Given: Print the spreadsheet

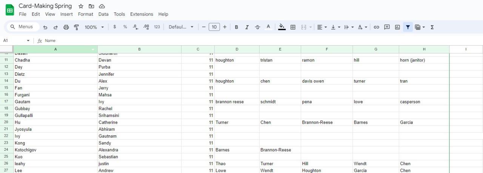Looking at the screenshot, I should 66,27.
